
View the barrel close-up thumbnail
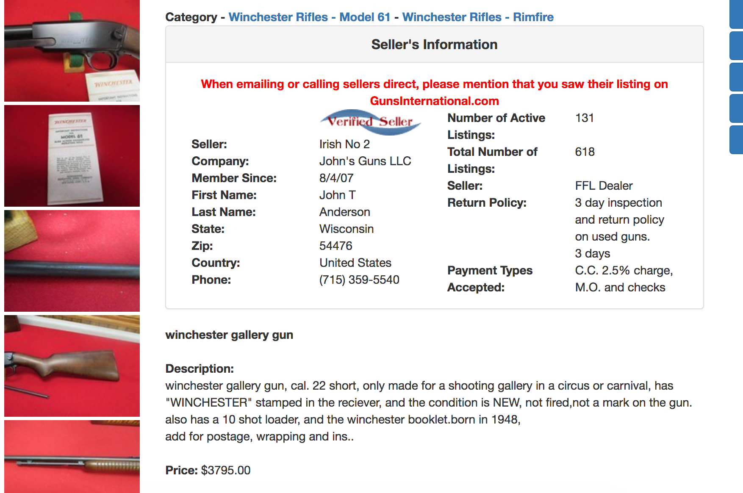click(72, 261)
